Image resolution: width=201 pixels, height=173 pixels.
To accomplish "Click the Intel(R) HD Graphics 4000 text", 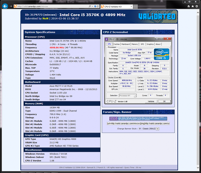I will coord(63,139).
